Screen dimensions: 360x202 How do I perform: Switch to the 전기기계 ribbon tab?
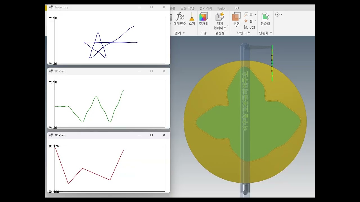pyautogui.click(x=206, y=8)
